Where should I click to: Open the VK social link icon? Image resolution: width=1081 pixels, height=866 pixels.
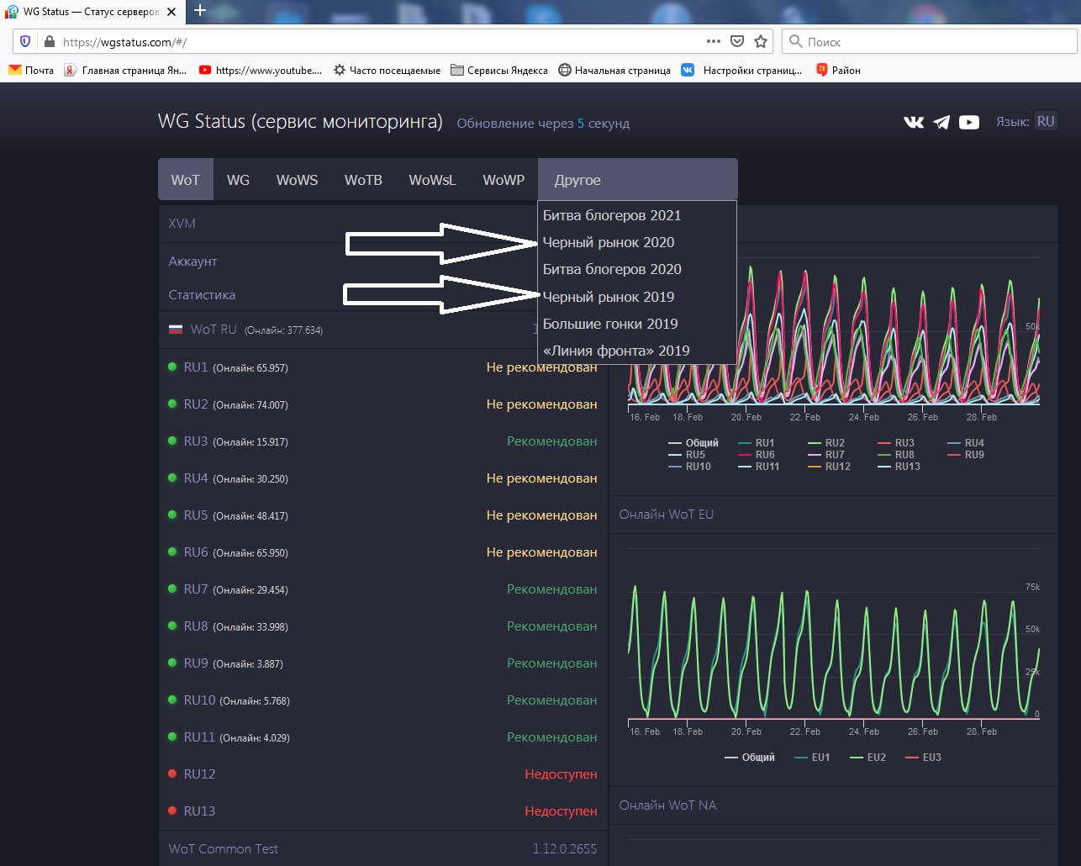(914, 122)
